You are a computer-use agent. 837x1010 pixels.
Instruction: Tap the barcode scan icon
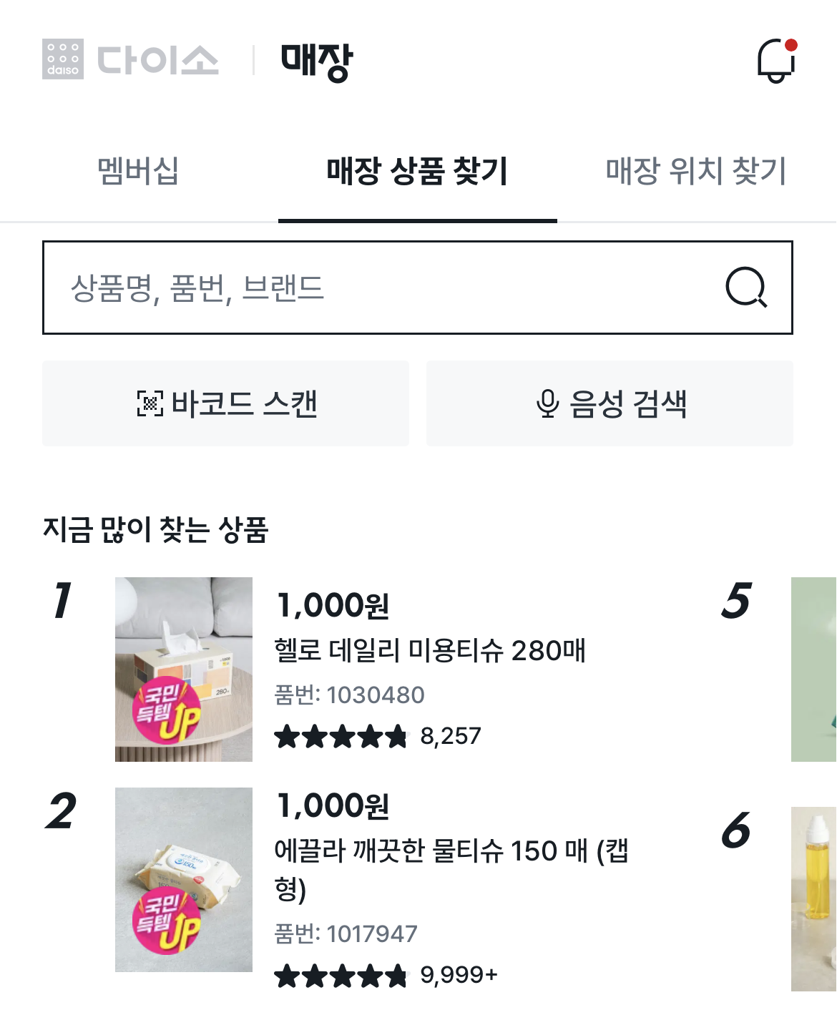pos(150,403)
